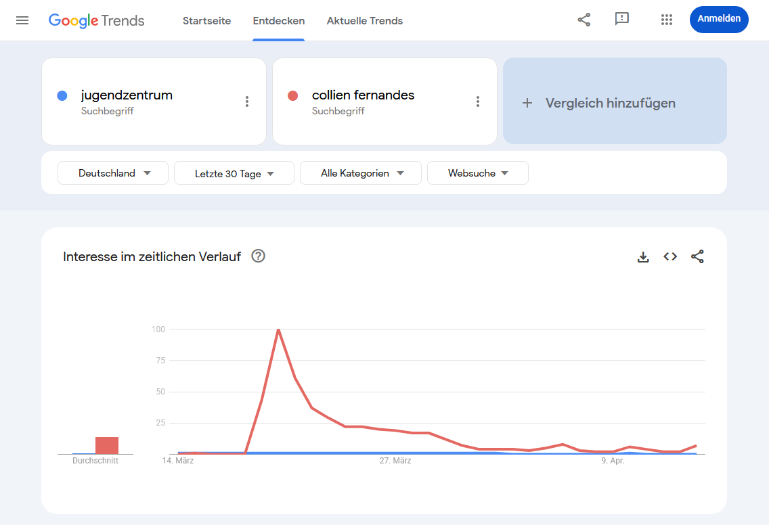Click the Anmelden sign-in button
769x525 pixels.
click(719, 19)
